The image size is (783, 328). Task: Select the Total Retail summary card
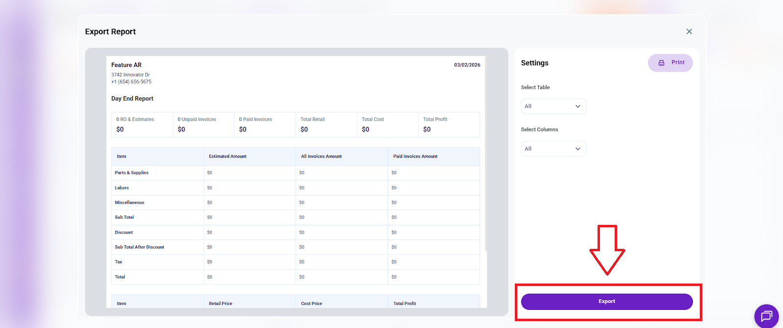click(326, 125)
